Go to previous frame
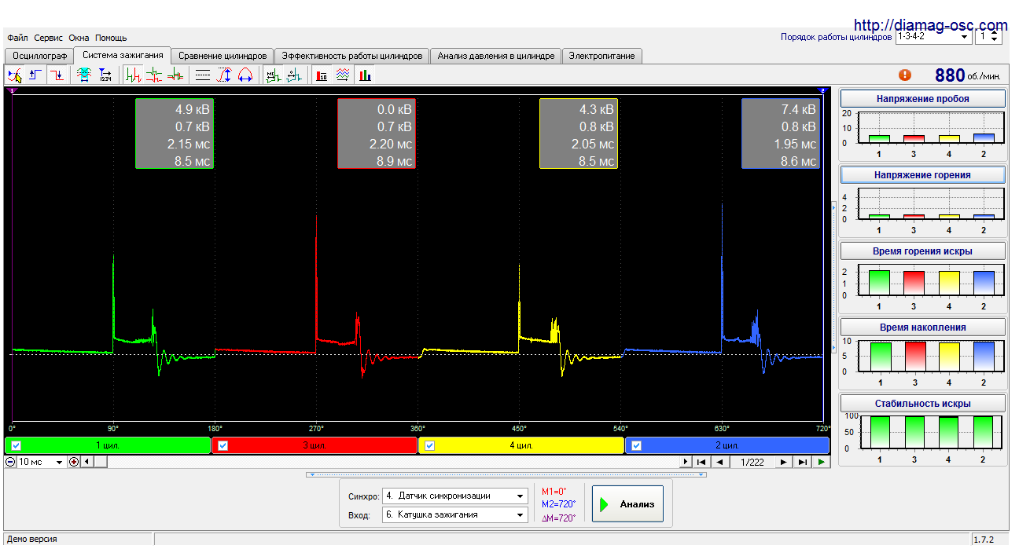The height and width of the screenshot is (549, 1019). (x=719, y=462)
